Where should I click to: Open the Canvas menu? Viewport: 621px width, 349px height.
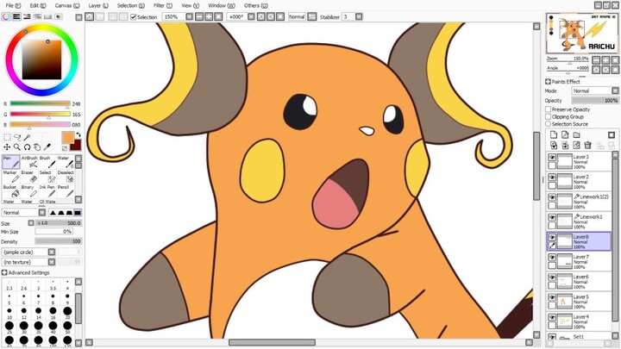click(67, 5)
